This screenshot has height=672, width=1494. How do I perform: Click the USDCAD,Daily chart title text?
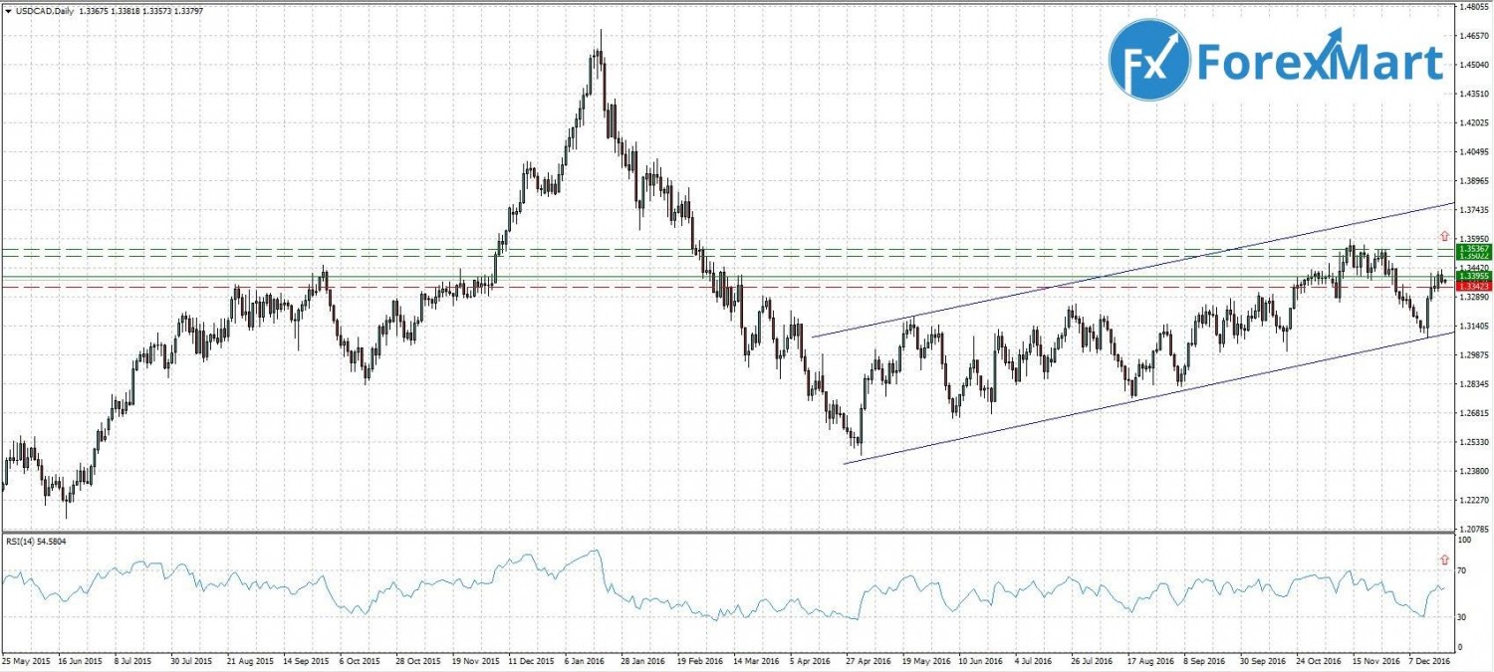40,10
